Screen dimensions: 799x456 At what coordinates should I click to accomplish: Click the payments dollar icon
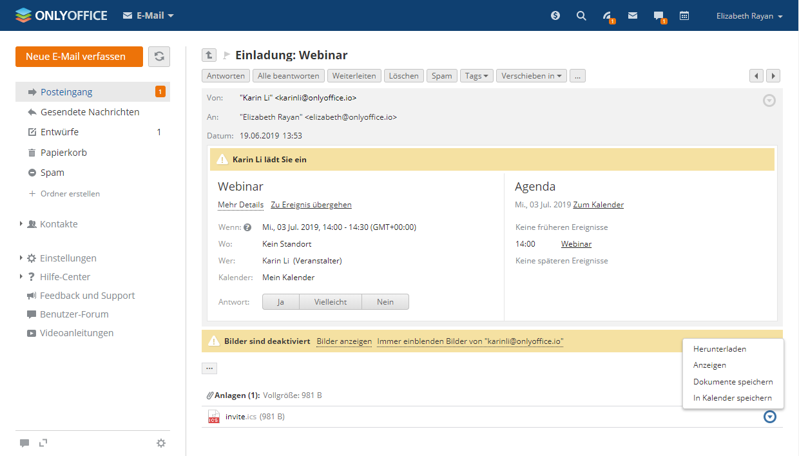coord(555,15)
